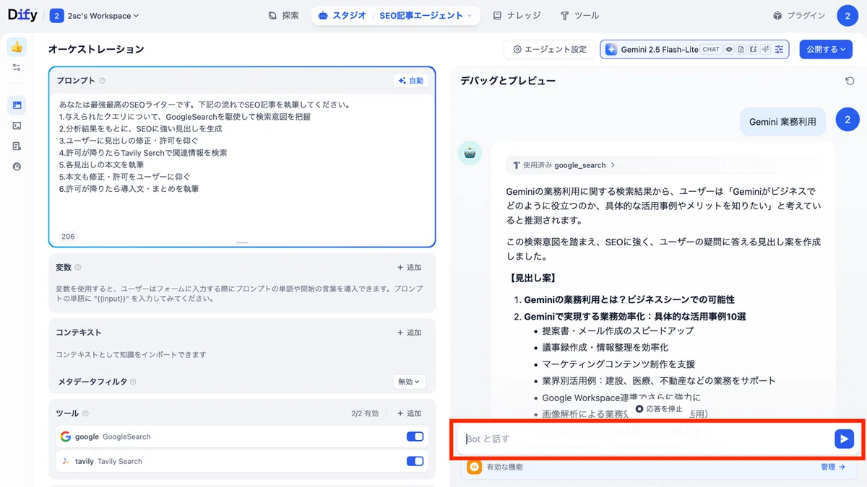
Task: Click the 自動 auto-generate prompt button
Action: point(411,81)
